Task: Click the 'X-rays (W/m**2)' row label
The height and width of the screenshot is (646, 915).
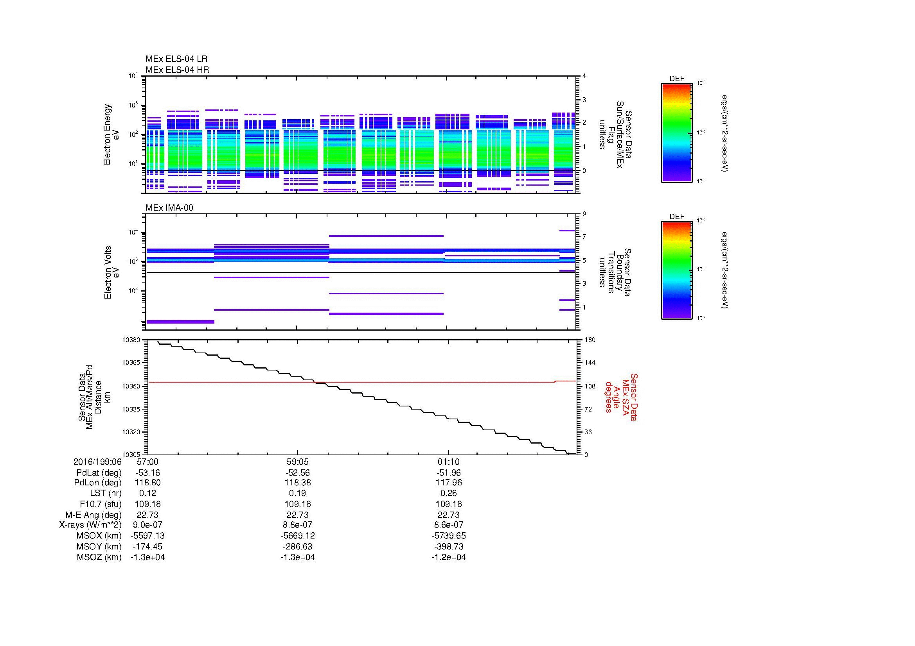Action: pos(90,525)
